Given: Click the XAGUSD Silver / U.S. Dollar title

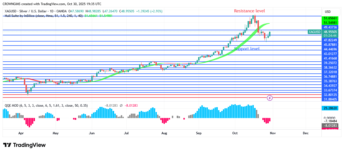Looking at the screenshot, I should tap(28, 11).
